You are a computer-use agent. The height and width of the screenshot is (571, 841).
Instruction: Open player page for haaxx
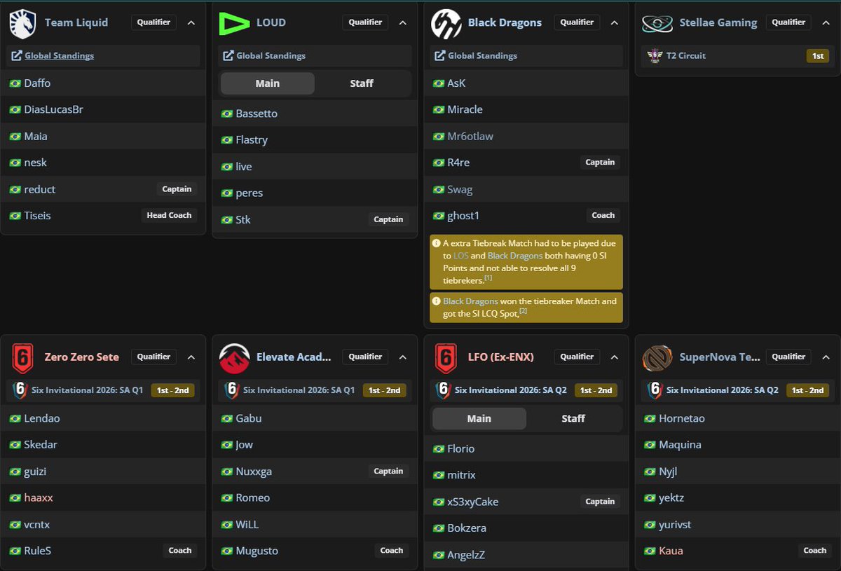point(39,498)
